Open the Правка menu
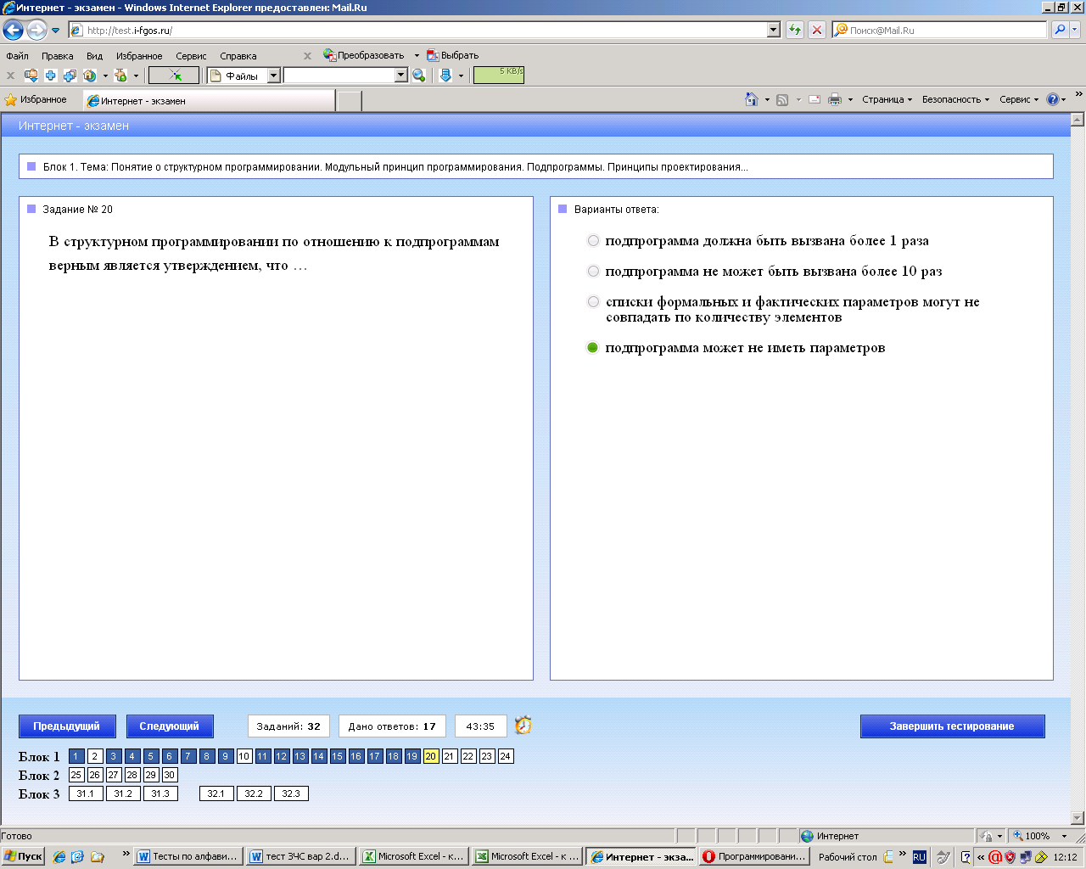The height and width of the screenshot is (869, 1086). [x=57, y=56]
